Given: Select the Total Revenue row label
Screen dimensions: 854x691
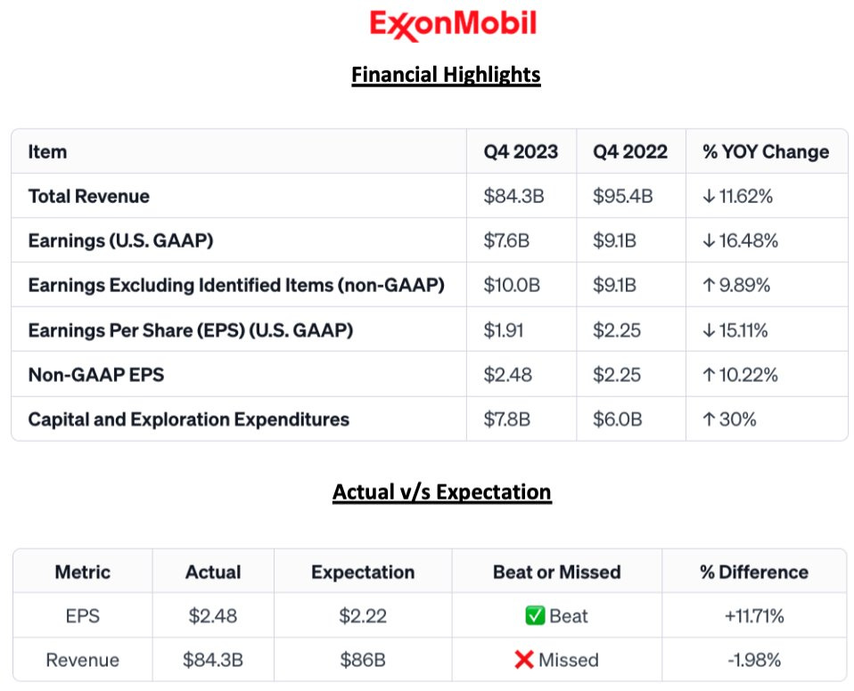Looking at the screenshot, I should tap(89, 197).
